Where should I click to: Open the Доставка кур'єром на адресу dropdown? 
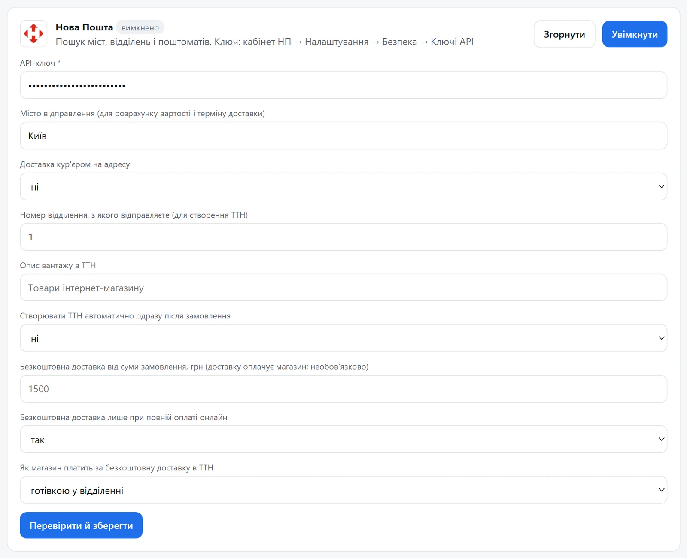(343, 186)
